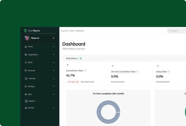Click the Delay Rate 0.0% value
Image resolution: width=186 pixels, height=126 pixels.
160,76
